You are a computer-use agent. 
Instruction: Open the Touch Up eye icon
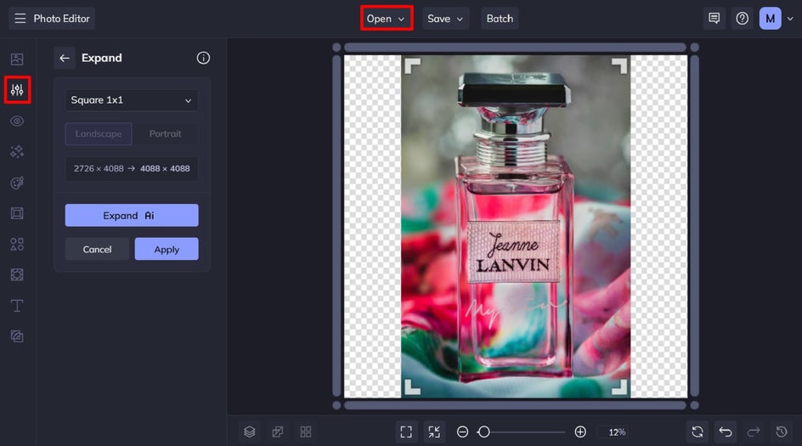point(17,121)
